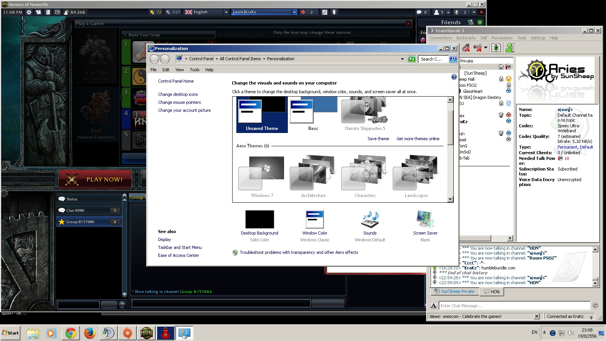Toggle subscribe to all channels eye icon
Screen dimensions: 606x341
pos(496,48)
